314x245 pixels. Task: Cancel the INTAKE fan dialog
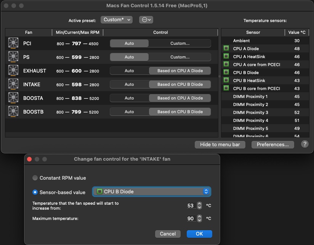[168, 234]
